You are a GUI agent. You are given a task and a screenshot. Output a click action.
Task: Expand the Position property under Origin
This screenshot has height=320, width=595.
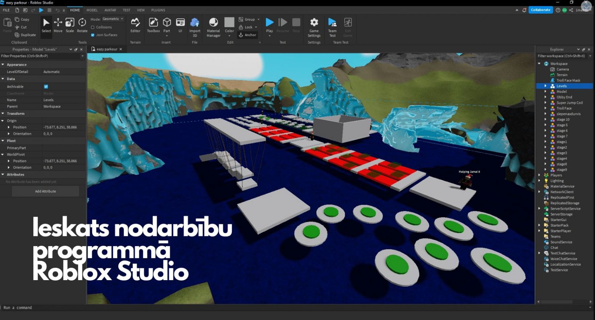(x=9, y=127)
